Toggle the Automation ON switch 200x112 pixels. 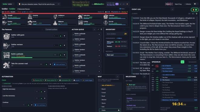65,80
